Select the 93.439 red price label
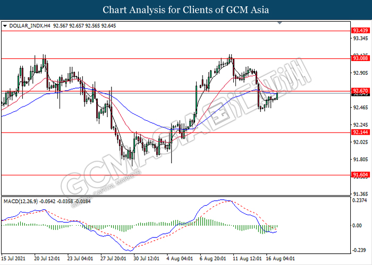The image size is (372, 265). (360, 31)
